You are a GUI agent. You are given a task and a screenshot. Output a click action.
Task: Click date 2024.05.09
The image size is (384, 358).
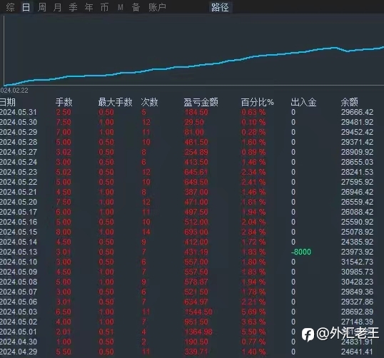pyautogui.click(x=19, y=272)
